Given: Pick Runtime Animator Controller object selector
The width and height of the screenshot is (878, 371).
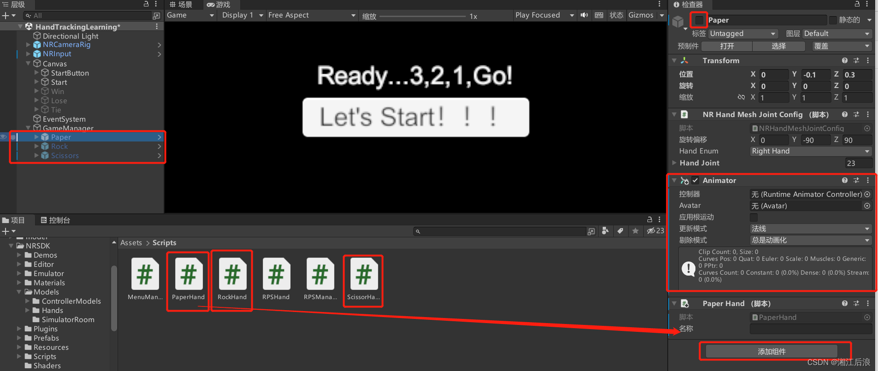Looking at the screenshot, I should click(867, 194).
